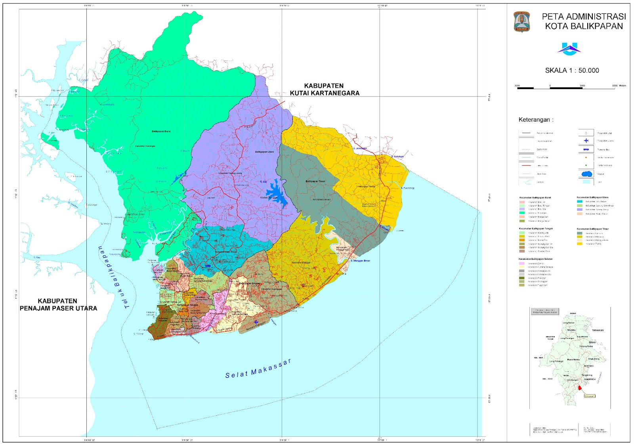This screenshot has width=634, height=445.
Task: Click the red main road line sample
Action: 526,165
